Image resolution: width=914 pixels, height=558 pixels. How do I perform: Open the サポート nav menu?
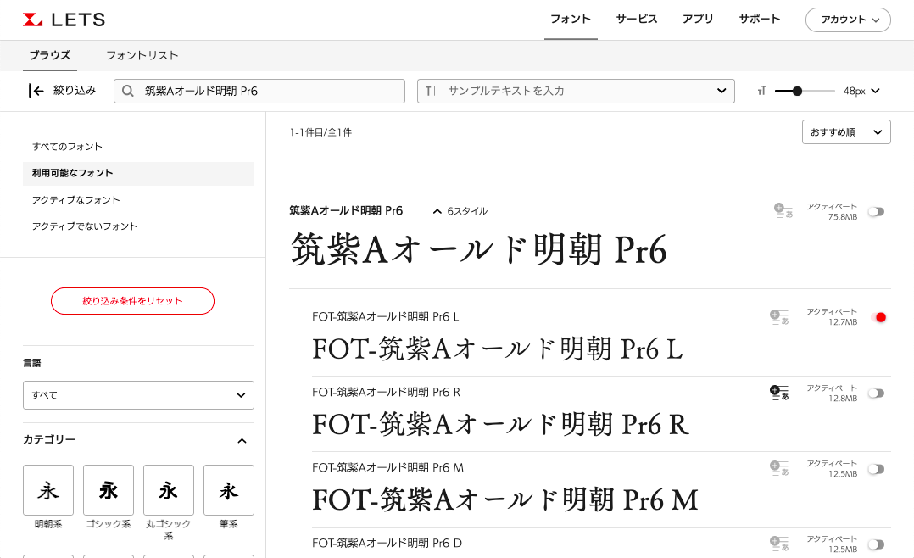click(x=760, y=20)
